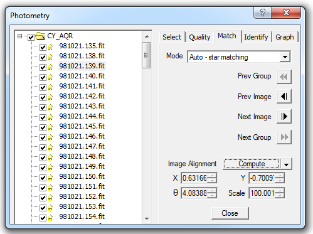Uncheck the 981021.138.fit checkbox
The height and width of the screenshot is (234, 313).
43,57
